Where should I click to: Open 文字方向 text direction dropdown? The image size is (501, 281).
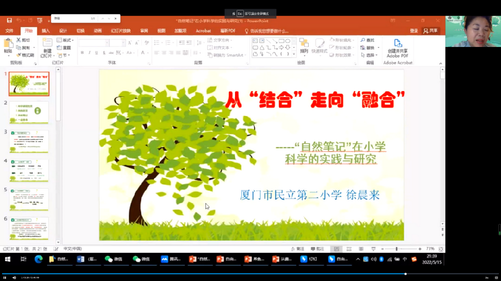[220, 40]
